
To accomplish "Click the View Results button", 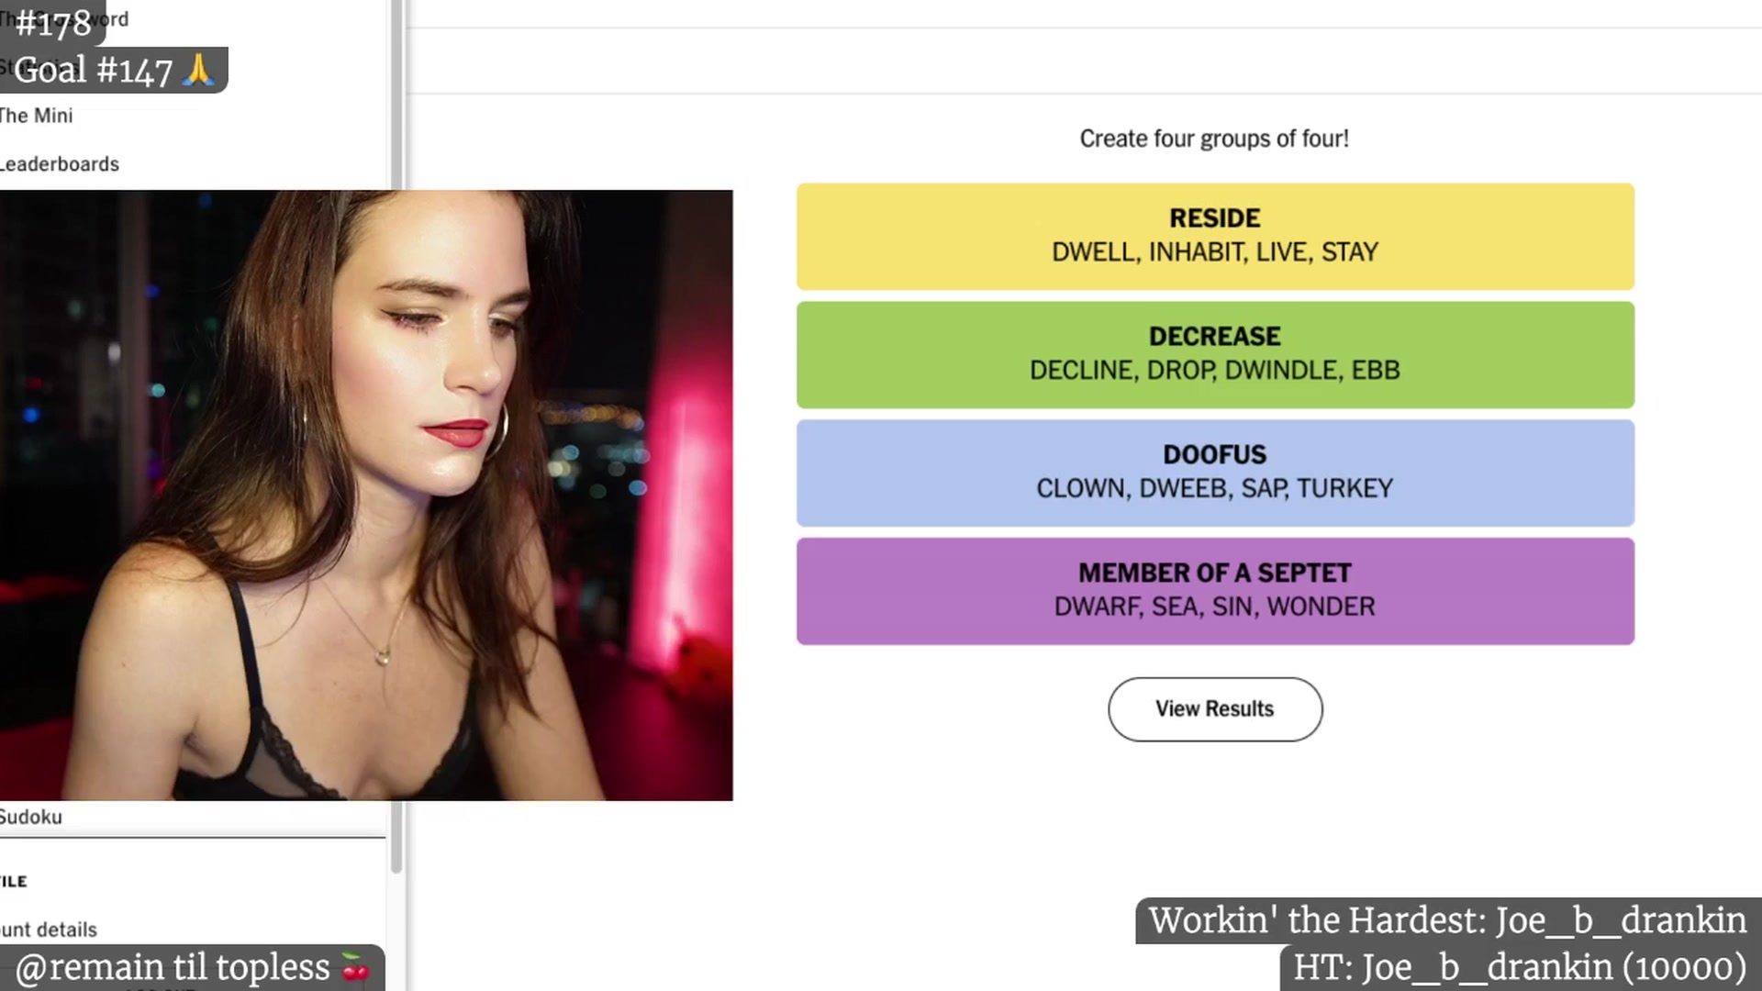I will coord(1215,709).
